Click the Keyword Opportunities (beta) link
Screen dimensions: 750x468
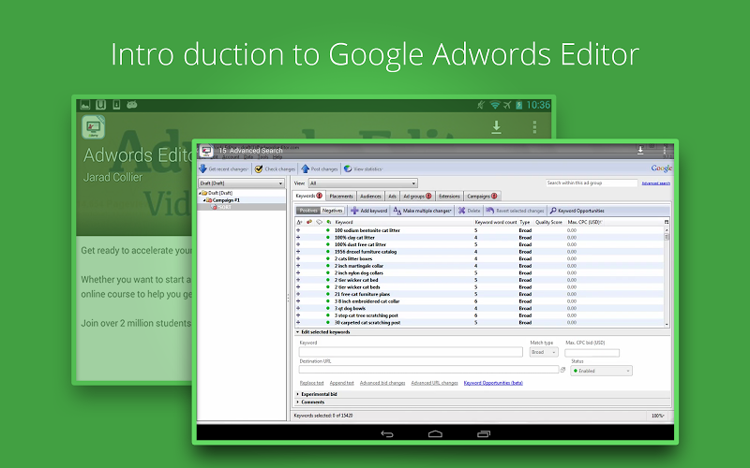point(493,383)
